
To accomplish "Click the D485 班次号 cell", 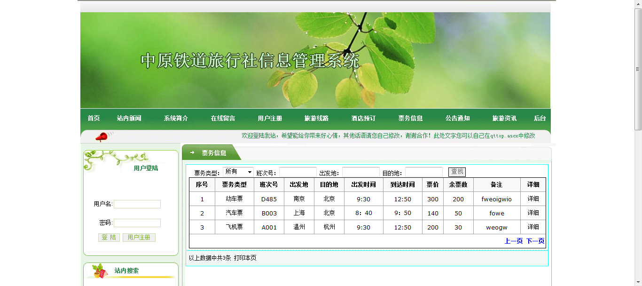I will pyautogui.click(x=269, y=199).
